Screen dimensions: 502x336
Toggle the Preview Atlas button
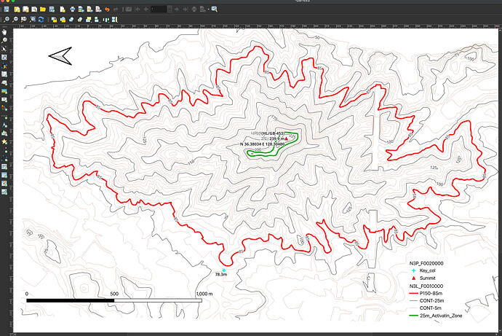coord(129,9)
